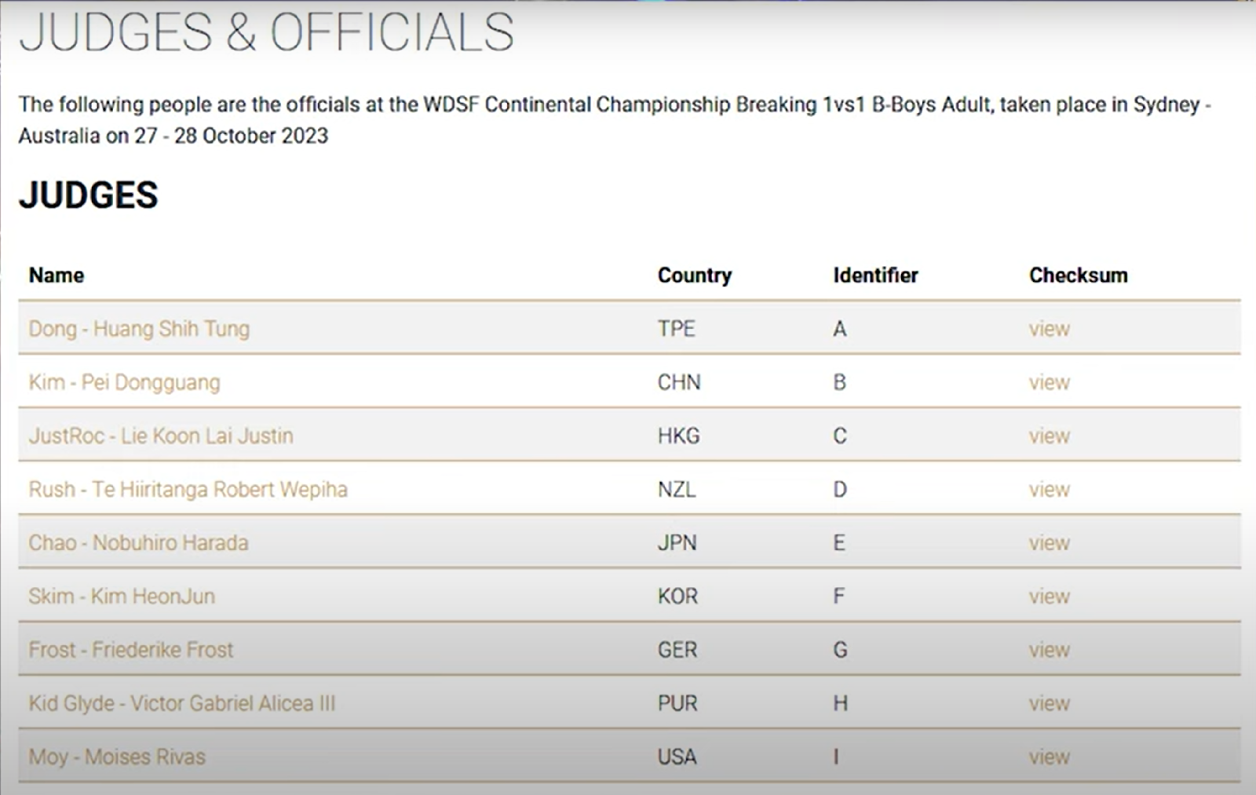Open judge Dong - Huang Shih Tung profile
This screenshot has width=1256, height=795.
pyautogui.click(x=139, y=329)
